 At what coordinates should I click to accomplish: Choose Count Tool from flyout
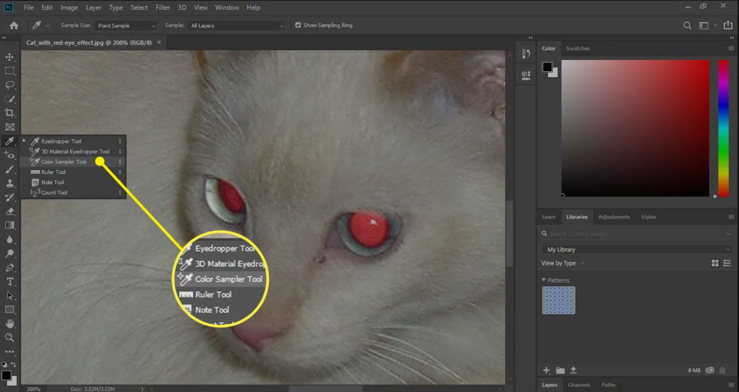tap(74, 193)
